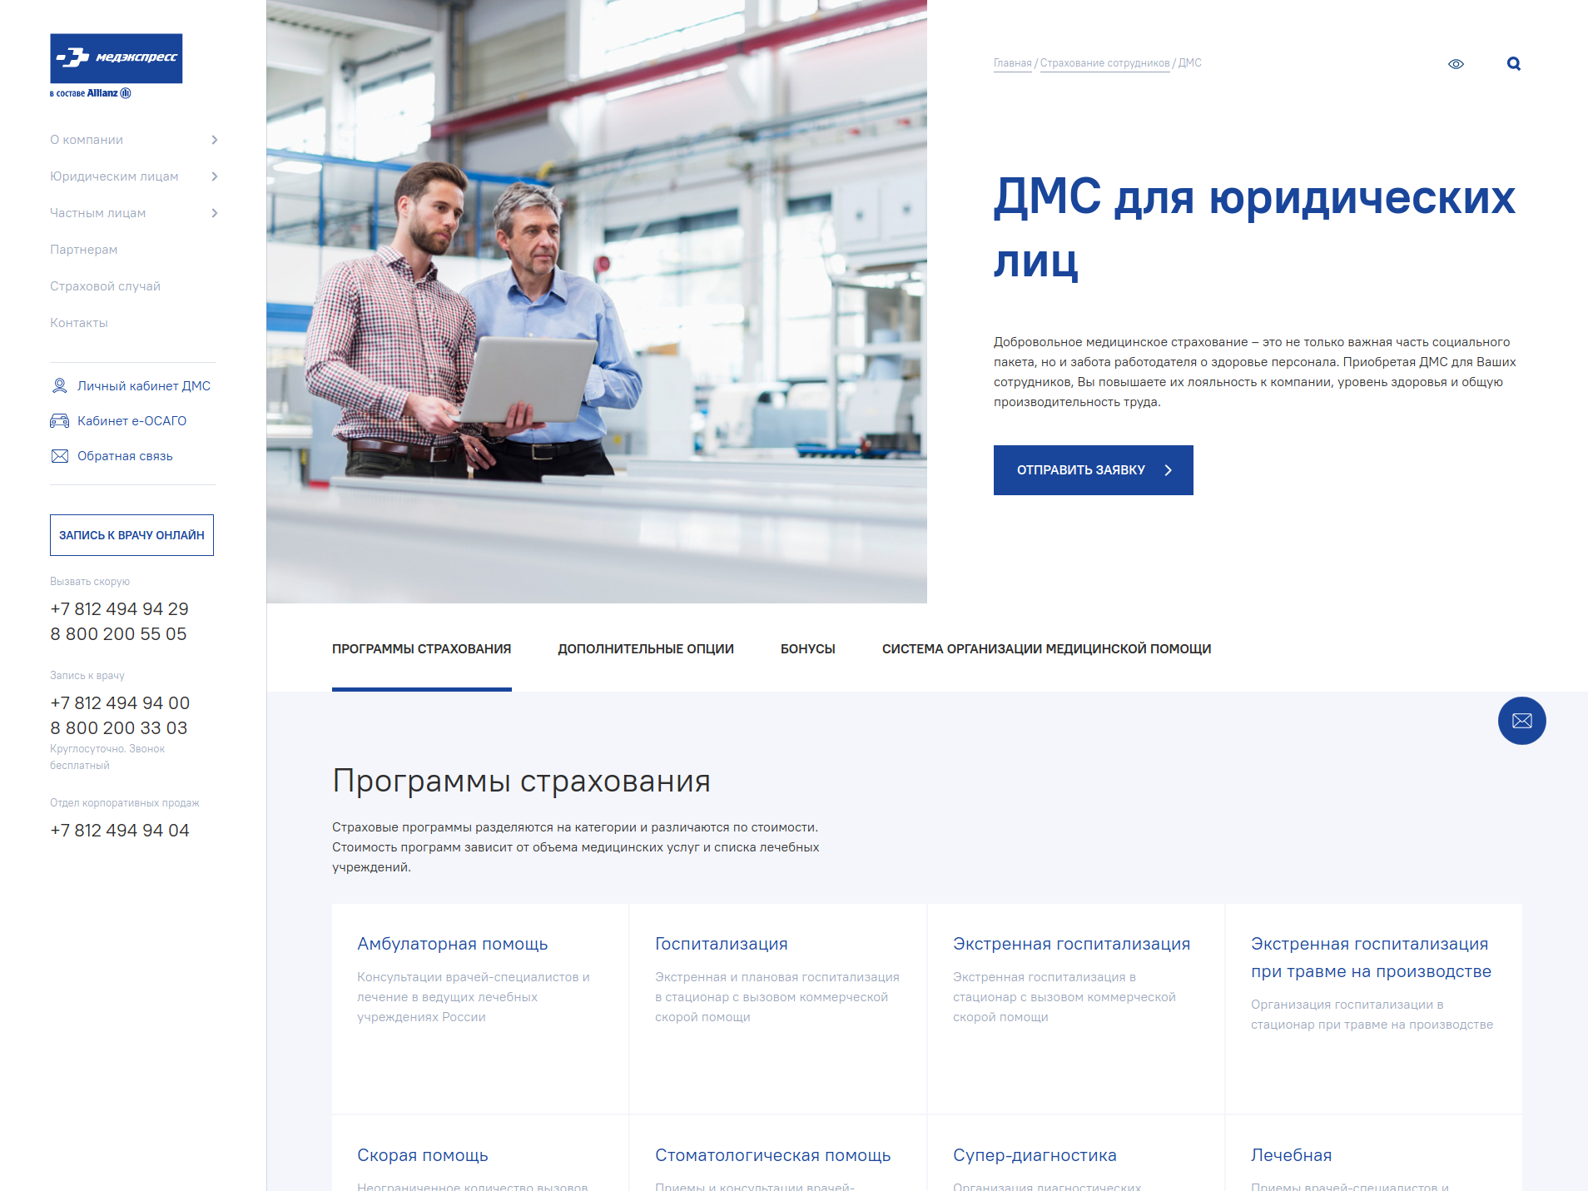Screen dimensions: 1588x1191
Task: Open Личный кабинет ДМС link
Action: pyautogui.click(x=144, y=386)
